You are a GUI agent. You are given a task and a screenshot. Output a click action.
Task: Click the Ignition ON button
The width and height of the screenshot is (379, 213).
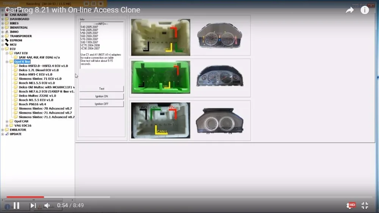point(102,96)
